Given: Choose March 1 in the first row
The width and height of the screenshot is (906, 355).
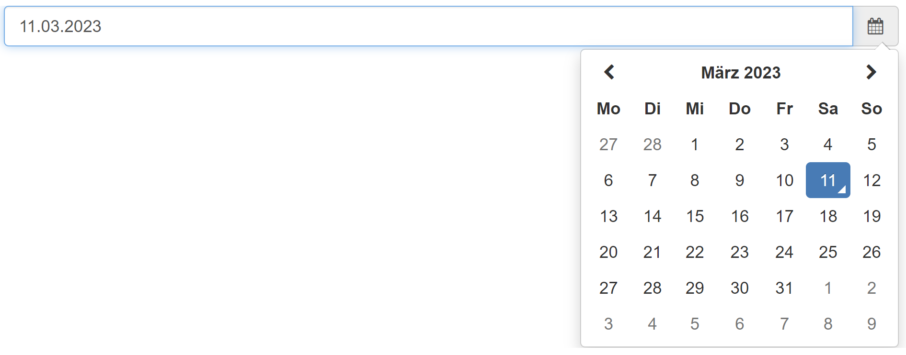Looking at the screenshot, I should coord(695,144).
